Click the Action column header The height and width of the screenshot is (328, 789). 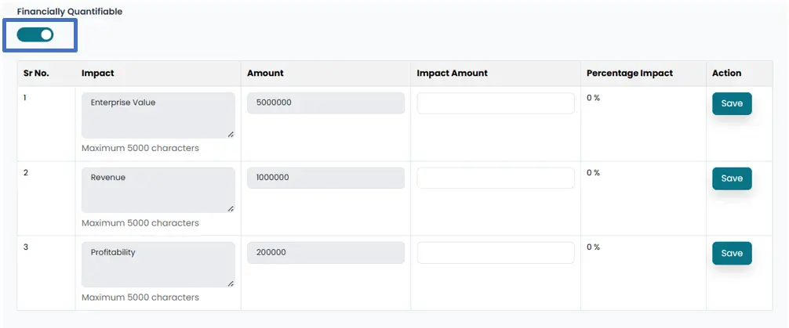tap(726, 74)
